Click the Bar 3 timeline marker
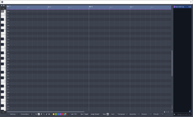 pos(49,7)
